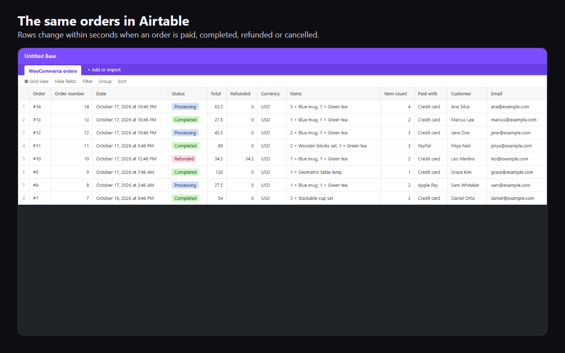Select the Order column header
565x353 pixels.
[40, 94]
